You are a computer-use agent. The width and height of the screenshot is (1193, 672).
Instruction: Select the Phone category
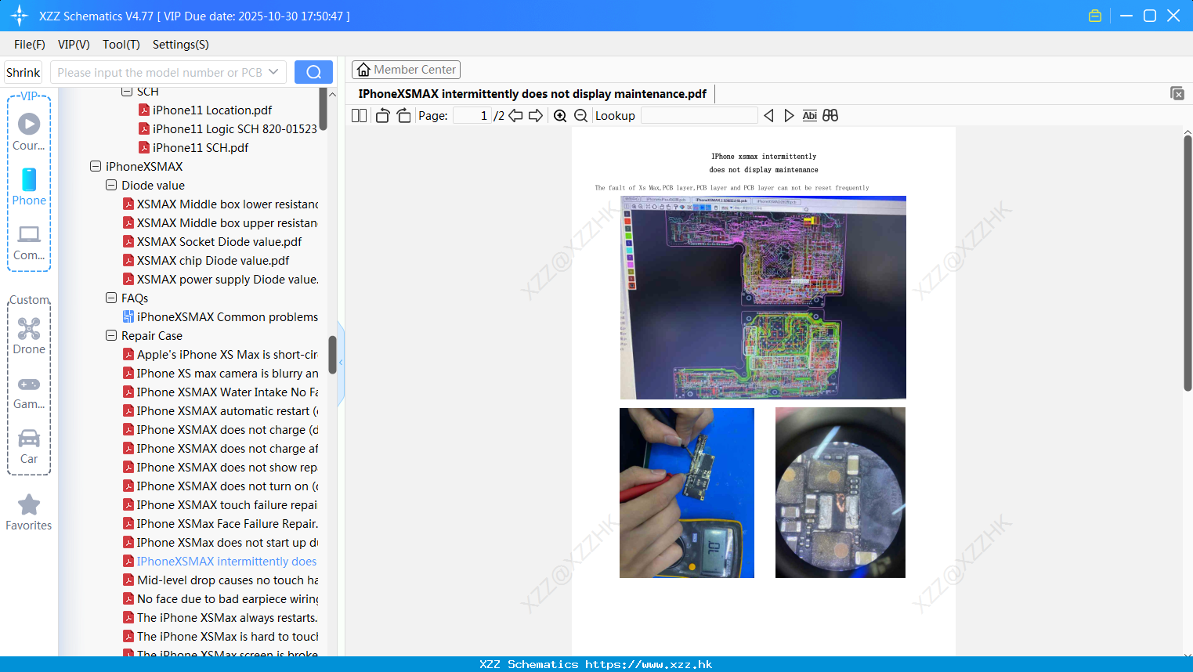pos(29,186)
